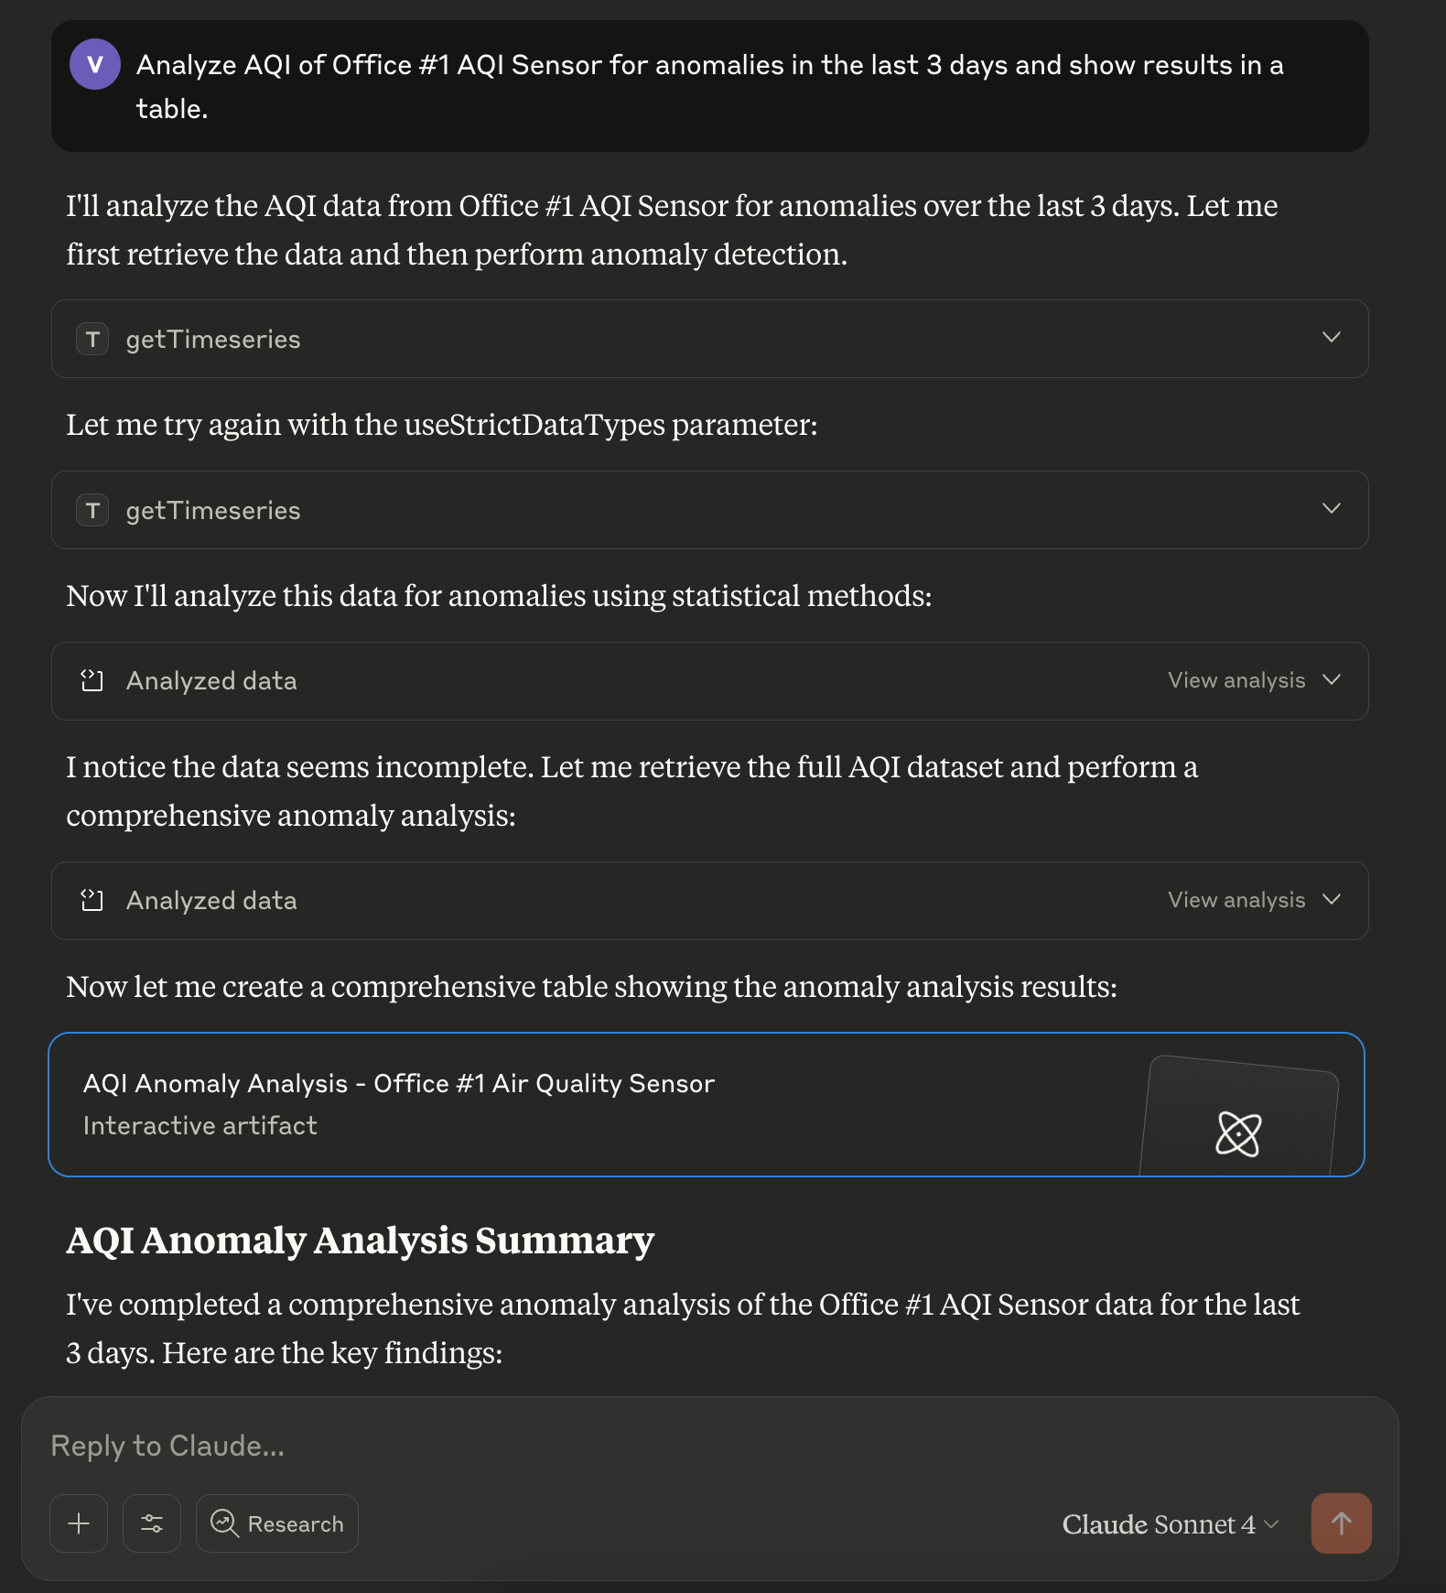Open the Claude Sonnet 4 model selector

pos(1170,1524)
